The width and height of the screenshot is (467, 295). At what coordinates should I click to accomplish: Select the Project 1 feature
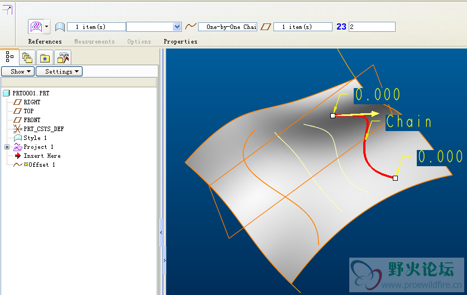[x=38, y=147]
